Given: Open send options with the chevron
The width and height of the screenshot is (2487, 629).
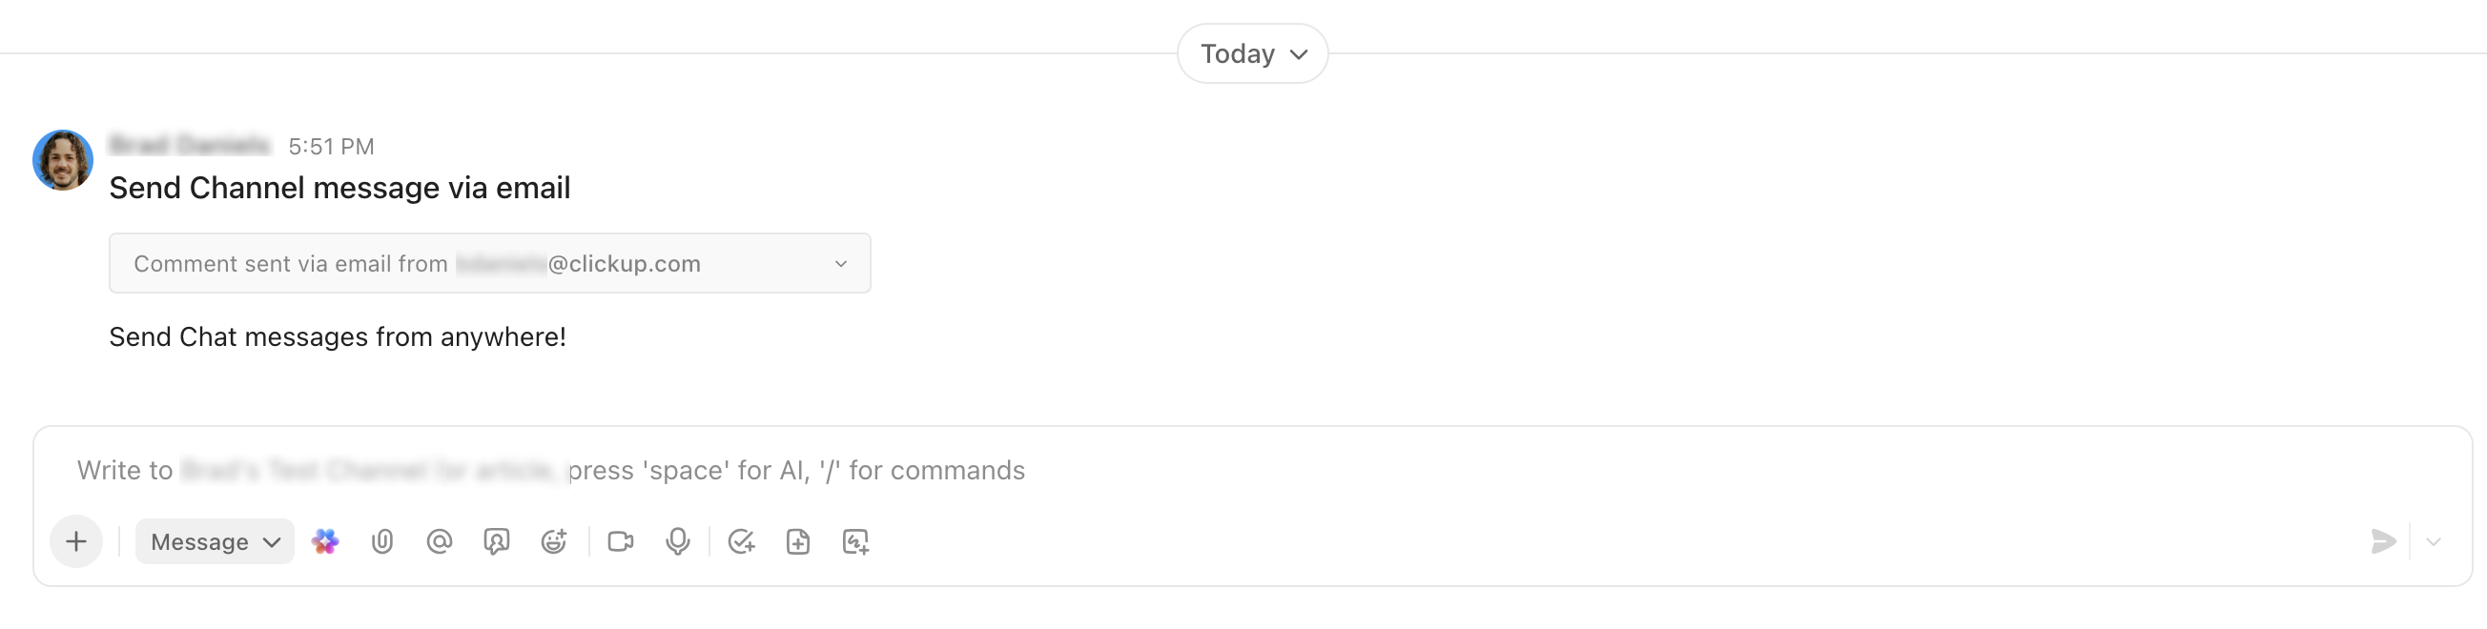Looking at the screenshot, I should 2434,541.
